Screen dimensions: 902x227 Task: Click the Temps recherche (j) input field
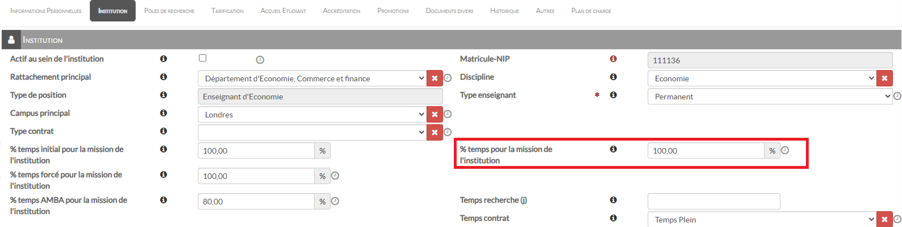pyautogui.click(x=713, y=202)
